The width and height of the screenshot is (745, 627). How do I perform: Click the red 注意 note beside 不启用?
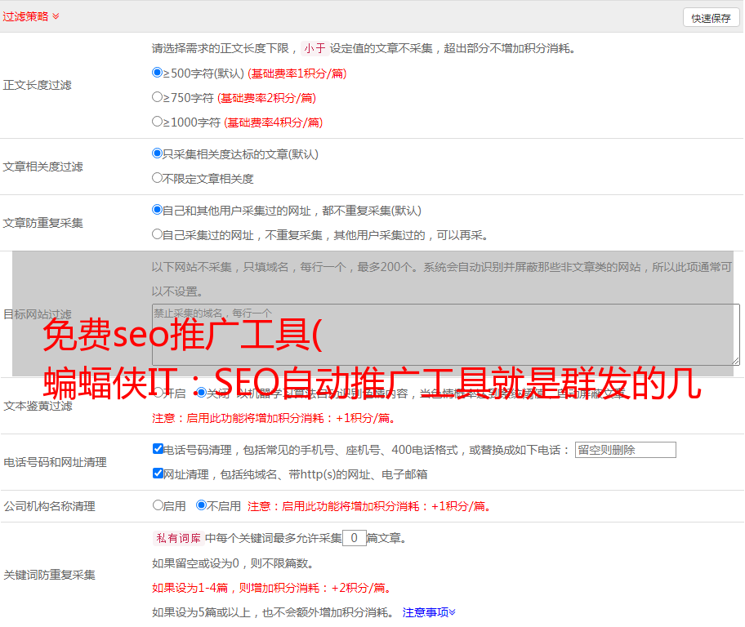368,506
